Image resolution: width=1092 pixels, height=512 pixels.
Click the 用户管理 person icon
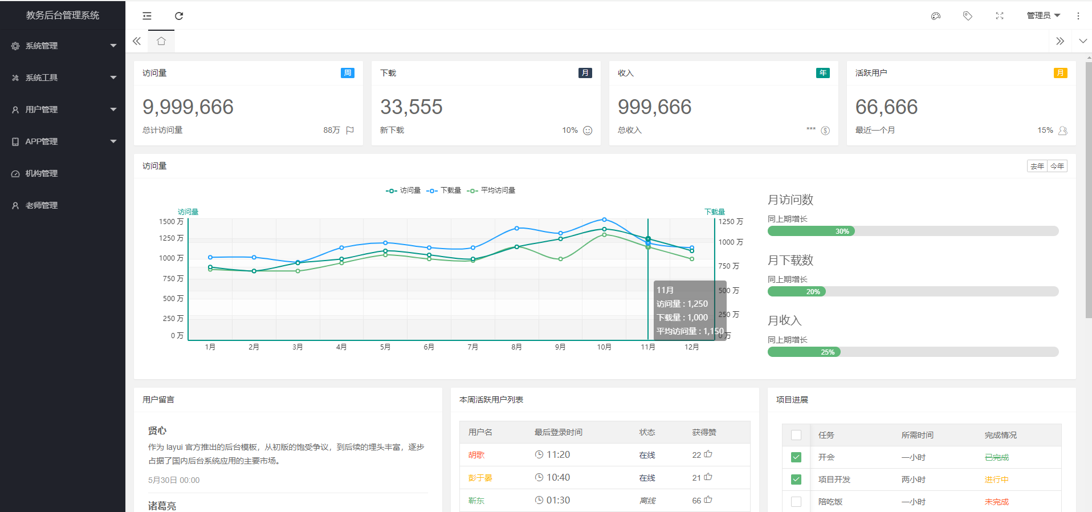pyautogui.click(x=15, y=110)
